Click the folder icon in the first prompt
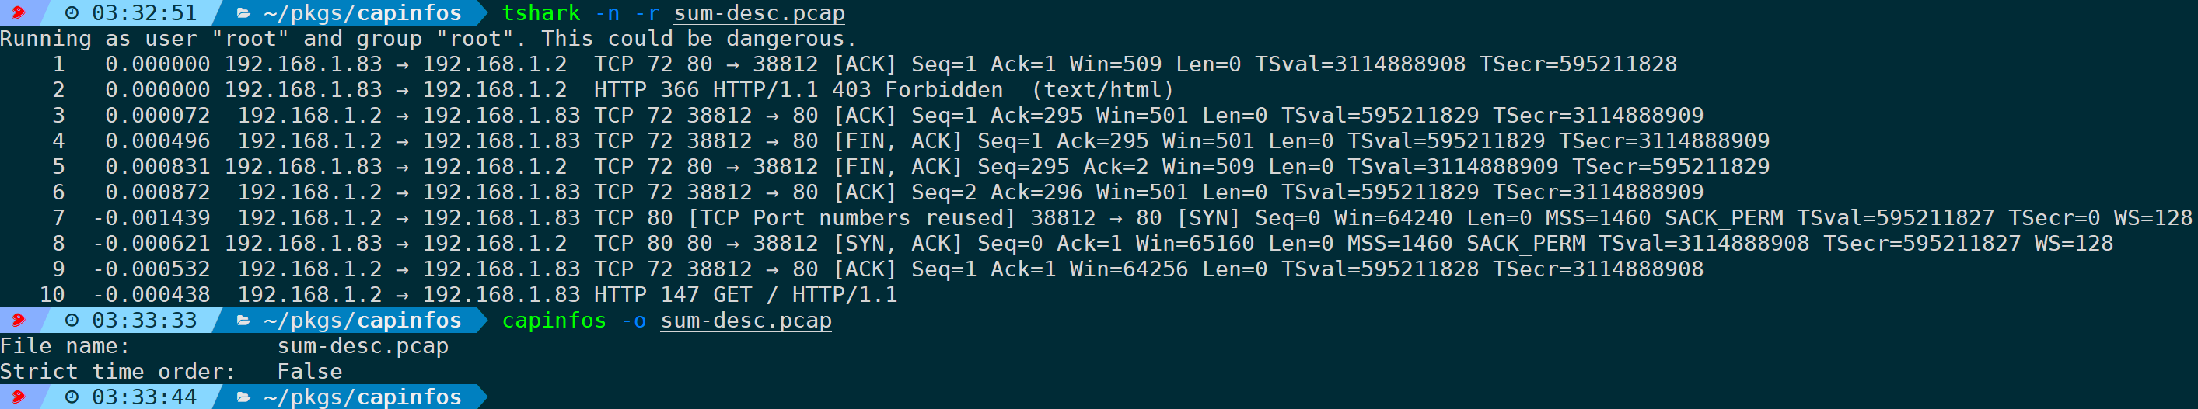This screenshot has height=409, width=2198. coord(243,12)
